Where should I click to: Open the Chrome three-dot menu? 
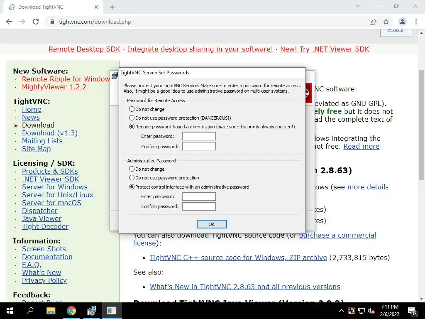point(416,22)
